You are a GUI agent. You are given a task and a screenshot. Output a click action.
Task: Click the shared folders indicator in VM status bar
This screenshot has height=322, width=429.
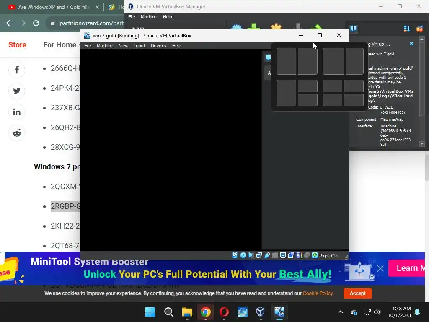(x=275, y=255)
